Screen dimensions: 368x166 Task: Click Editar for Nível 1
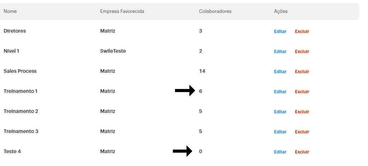pyautogui.click(x=280, y=52)
